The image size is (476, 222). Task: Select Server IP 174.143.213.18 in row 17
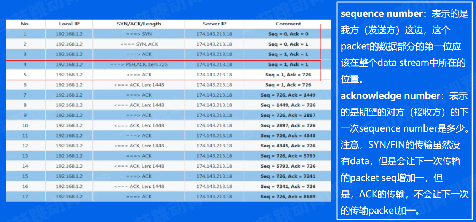(x=214, y=197)
